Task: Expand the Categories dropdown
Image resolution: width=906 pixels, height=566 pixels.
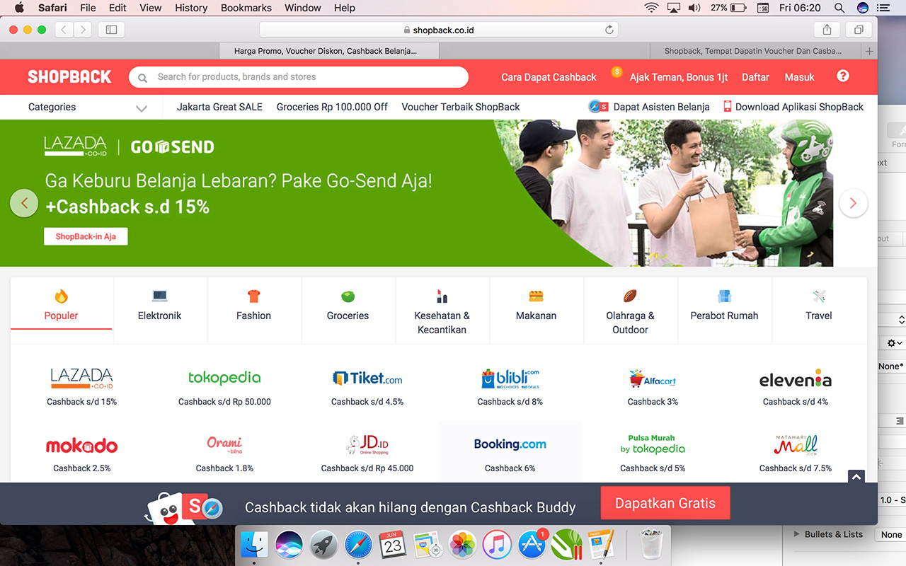Action: [88, 108]
